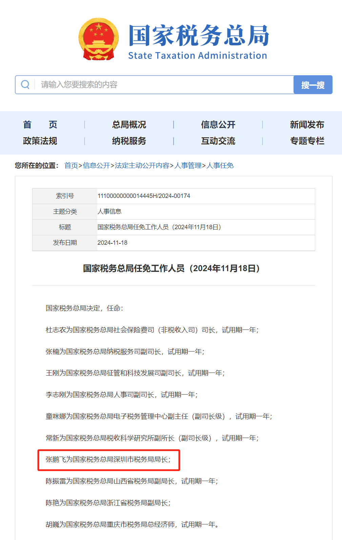Click the magnifying glass search icon
Viewport: 342px width, 540px height.
25,84
